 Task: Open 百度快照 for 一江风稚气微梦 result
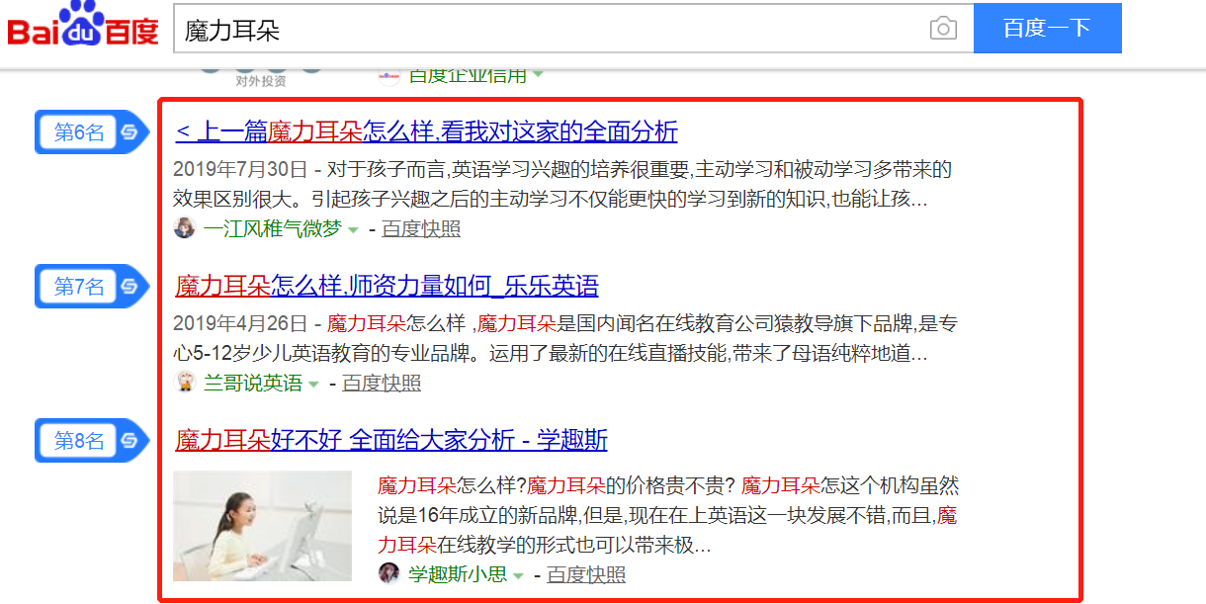(x=421, y=229)
